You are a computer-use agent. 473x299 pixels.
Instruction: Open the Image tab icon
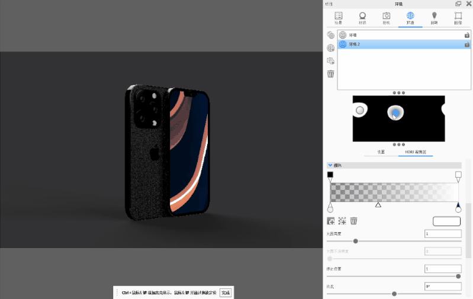coord(458,17)
